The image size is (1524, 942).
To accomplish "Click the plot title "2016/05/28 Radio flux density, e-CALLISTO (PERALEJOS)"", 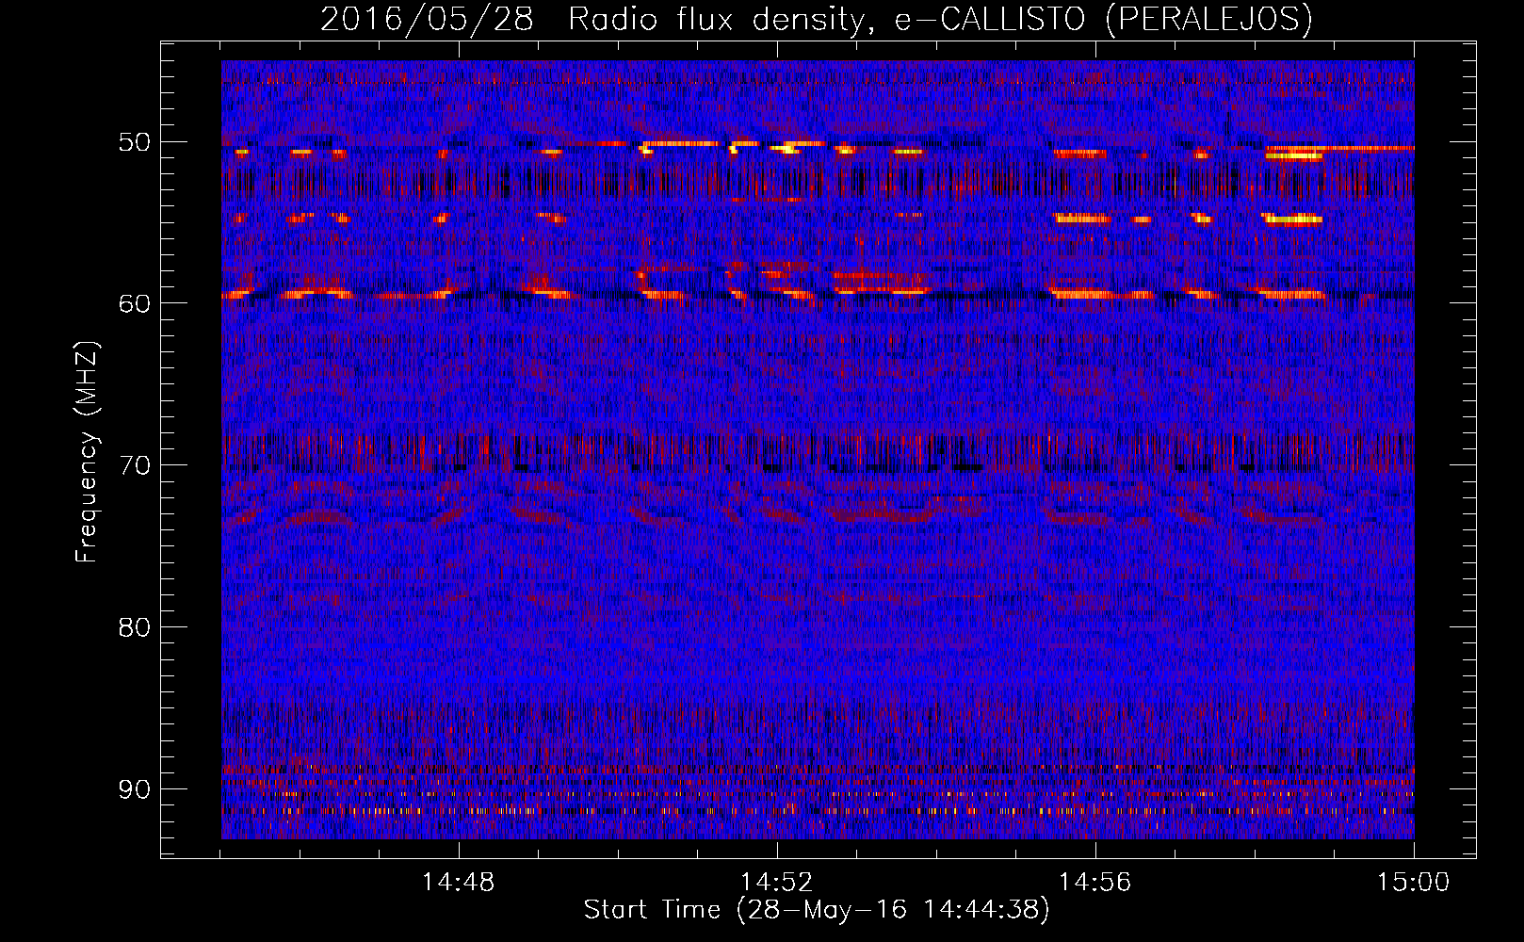I will tap(816, 19).
